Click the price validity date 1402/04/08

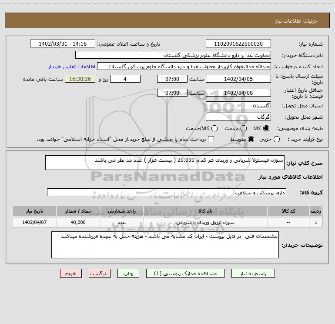click(238, 93)
